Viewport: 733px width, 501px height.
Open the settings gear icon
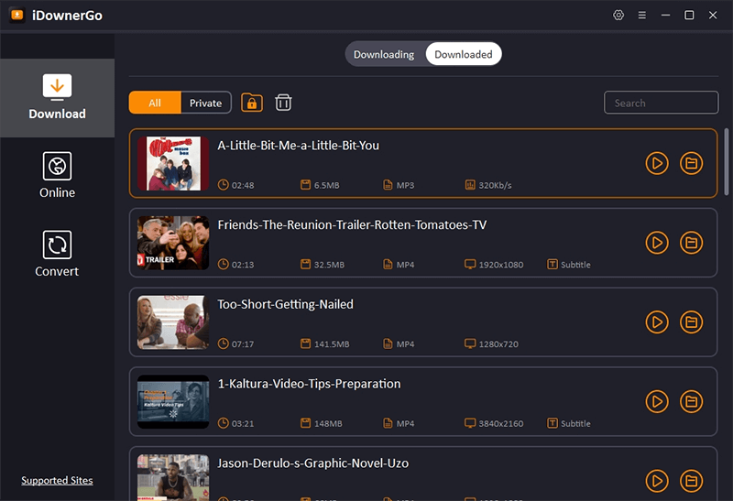[x=619, y=16]
